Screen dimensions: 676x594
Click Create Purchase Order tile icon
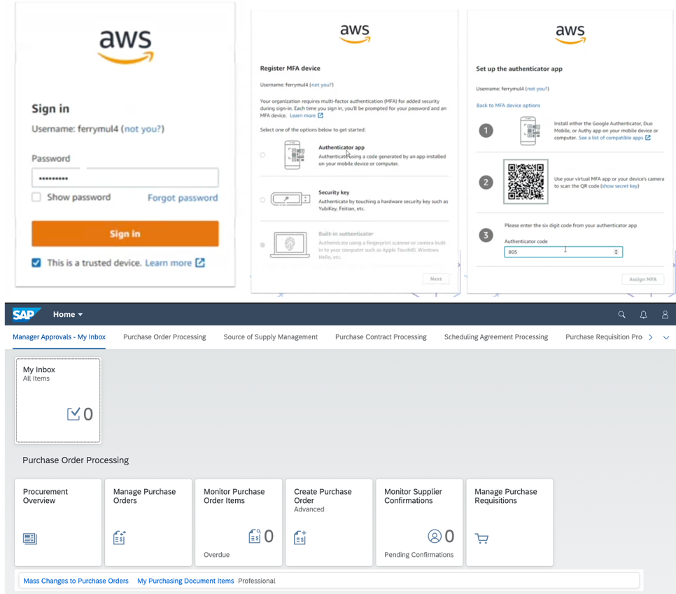point(300,537)
